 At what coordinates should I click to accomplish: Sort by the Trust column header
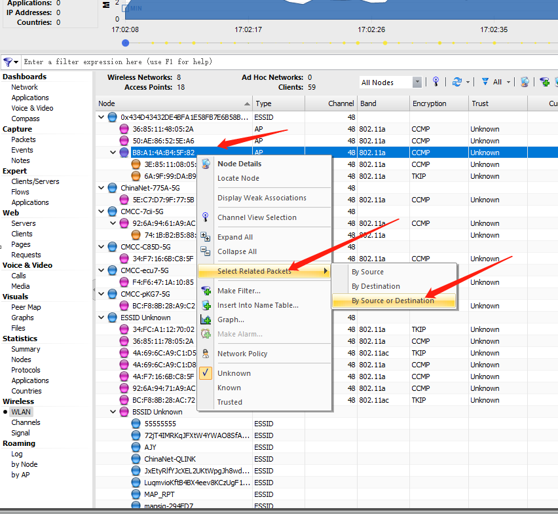498,103
